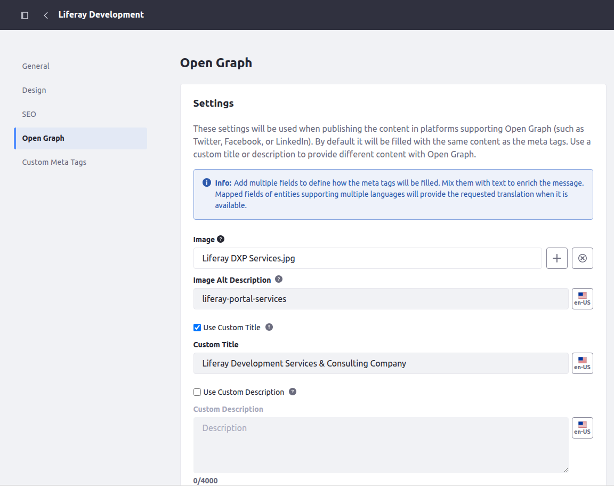
Task: Click the Use Custom Description help icon
Action: (293, 392)
